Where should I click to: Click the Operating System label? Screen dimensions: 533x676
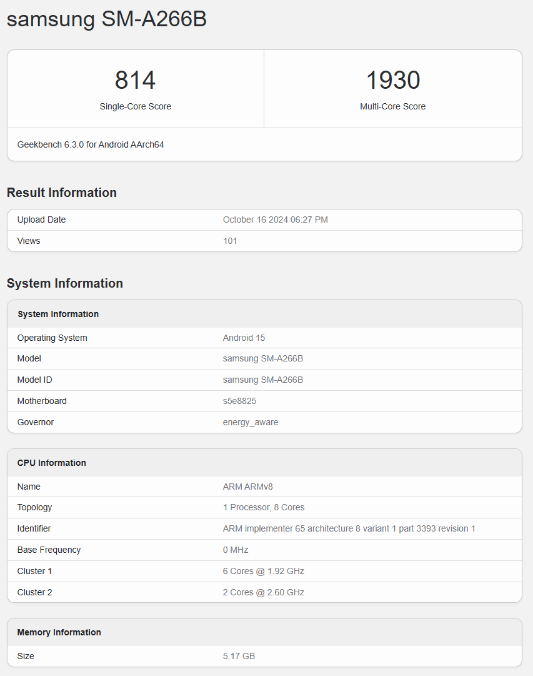(x=52, y=338)
